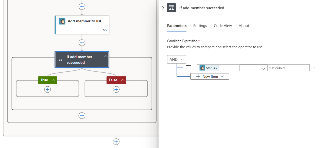Add an action inside the True branch

pyautogui.click(x=48, y=90)
